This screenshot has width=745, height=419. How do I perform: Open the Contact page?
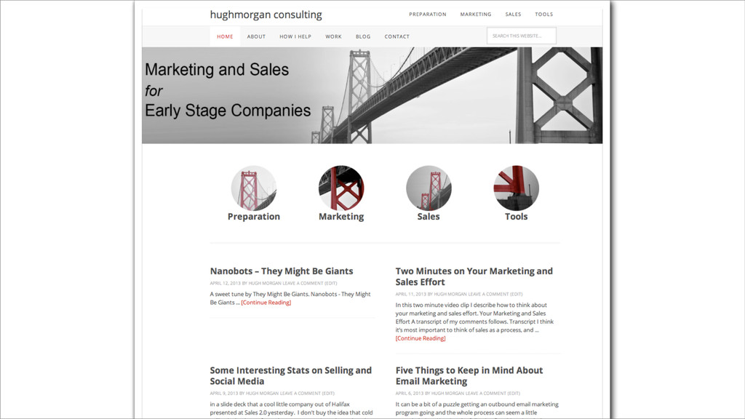(397, 36)
